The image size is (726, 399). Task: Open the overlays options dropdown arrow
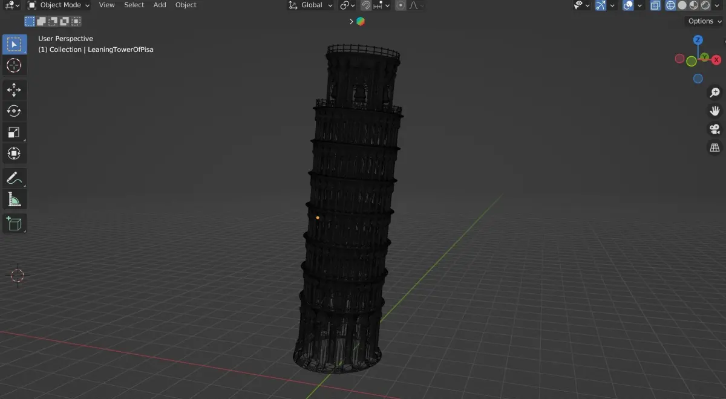(640, 5)
